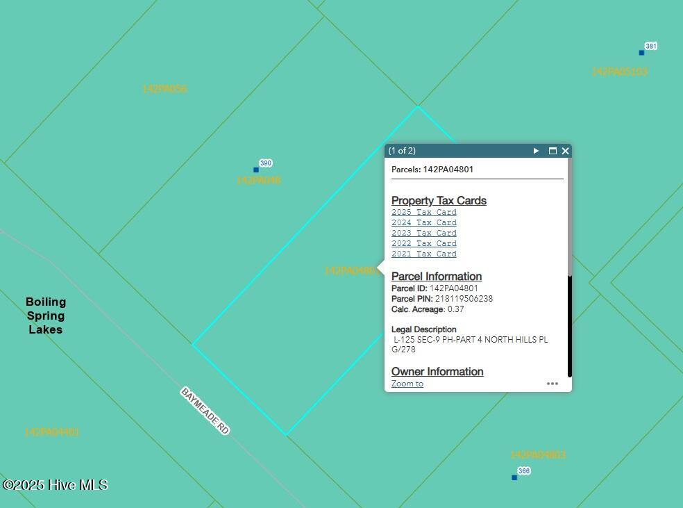Click the dock popup icon in header

coord(553,151)
